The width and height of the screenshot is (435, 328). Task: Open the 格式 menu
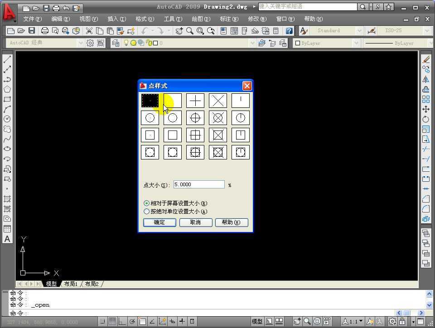point(145,19)
